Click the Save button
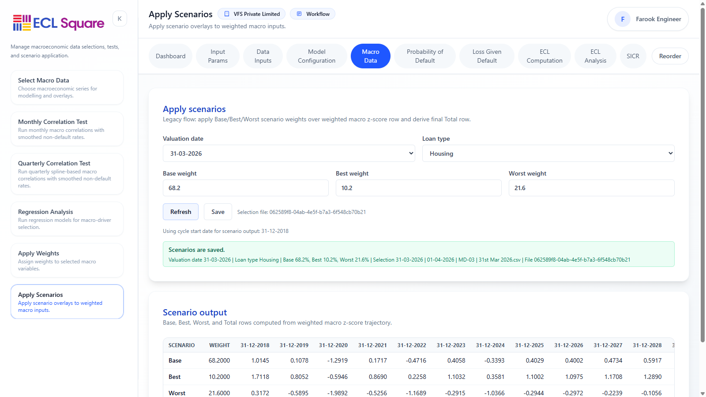Screen dimensions: 706x397 point(218,212)
